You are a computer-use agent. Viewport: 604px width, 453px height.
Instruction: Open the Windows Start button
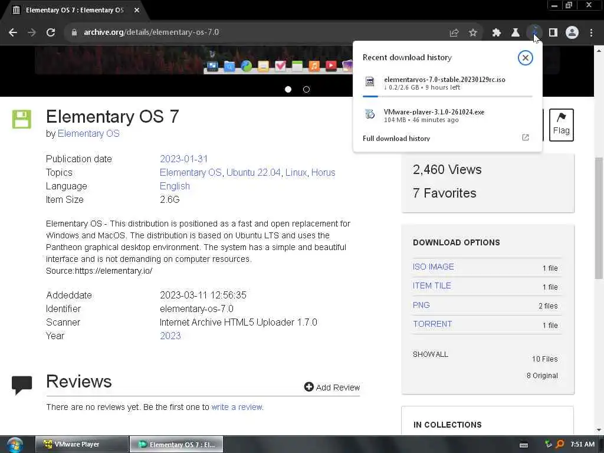15,445
